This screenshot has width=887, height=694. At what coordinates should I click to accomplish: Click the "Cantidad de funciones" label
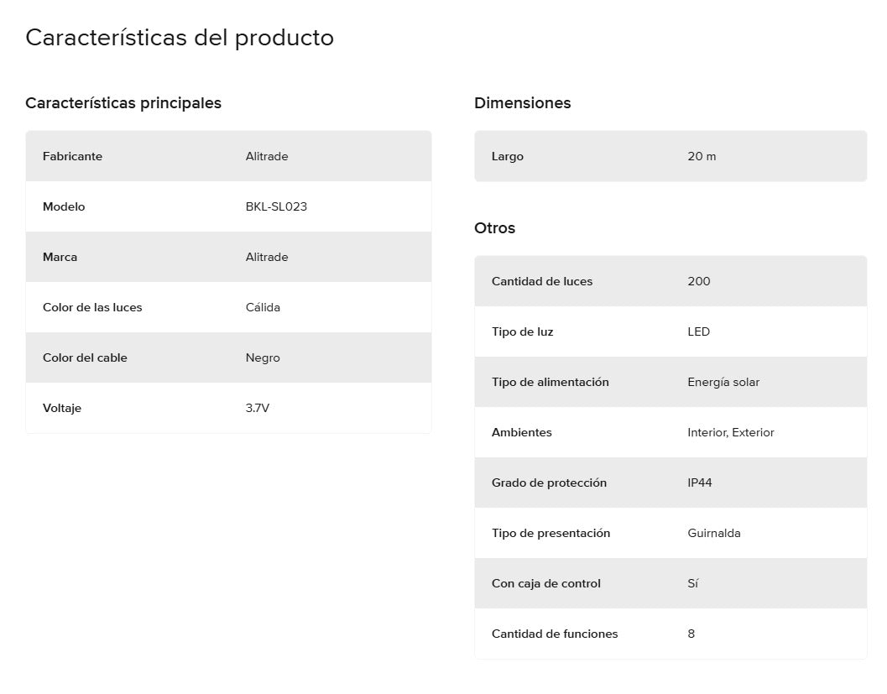(554, 634)
